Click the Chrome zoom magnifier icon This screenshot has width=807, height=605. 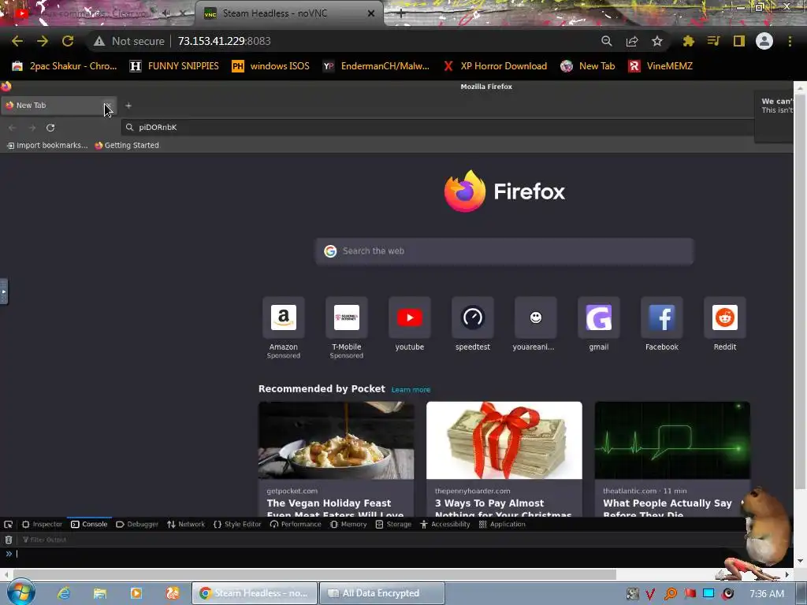click(607, 41)
